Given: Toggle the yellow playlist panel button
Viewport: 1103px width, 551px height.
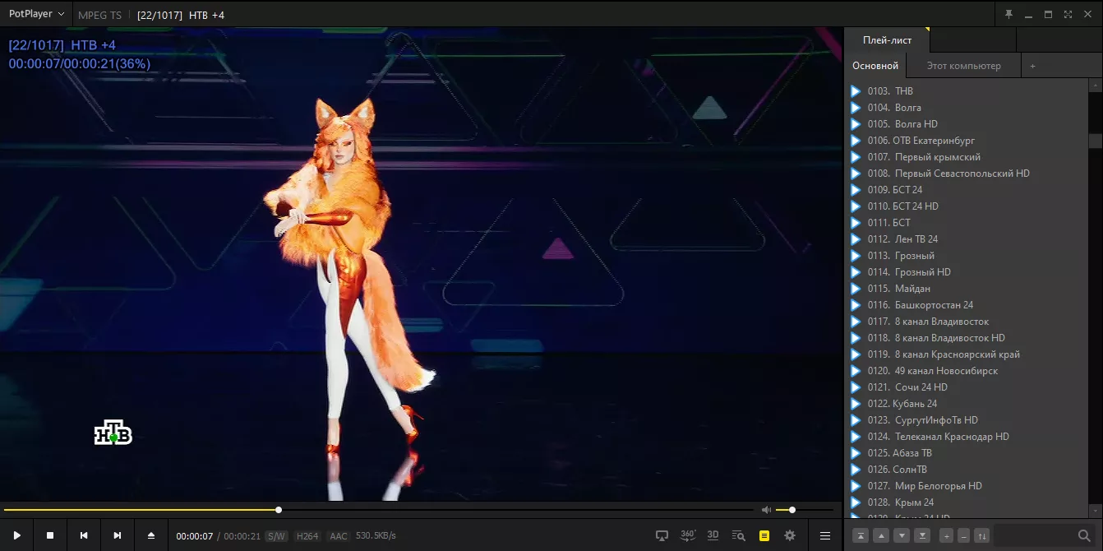Looking at the screenshot, I should [764, 535].
